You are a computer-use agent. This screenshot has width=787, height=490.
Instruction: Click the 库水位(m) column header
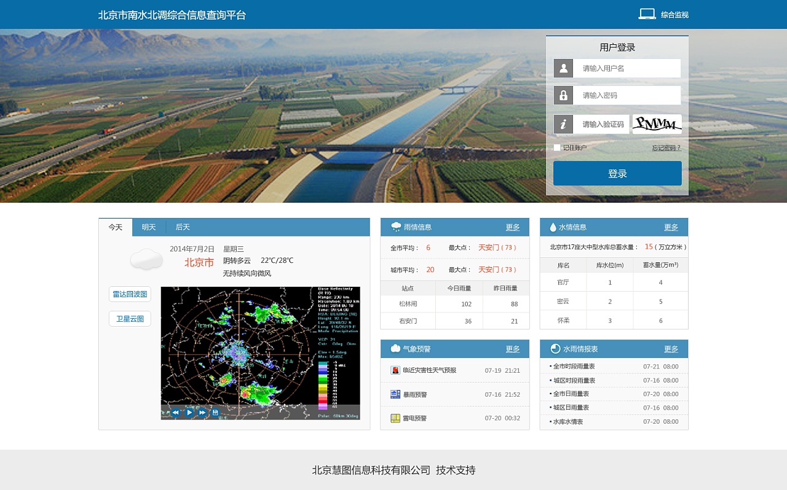coord(610,265)
